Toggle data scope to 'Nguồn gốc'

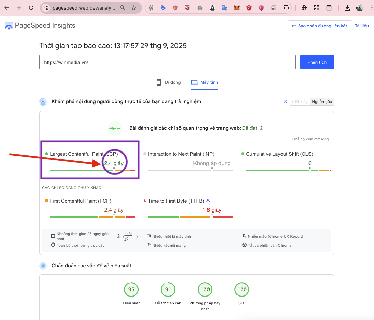(x=321, y=102)
